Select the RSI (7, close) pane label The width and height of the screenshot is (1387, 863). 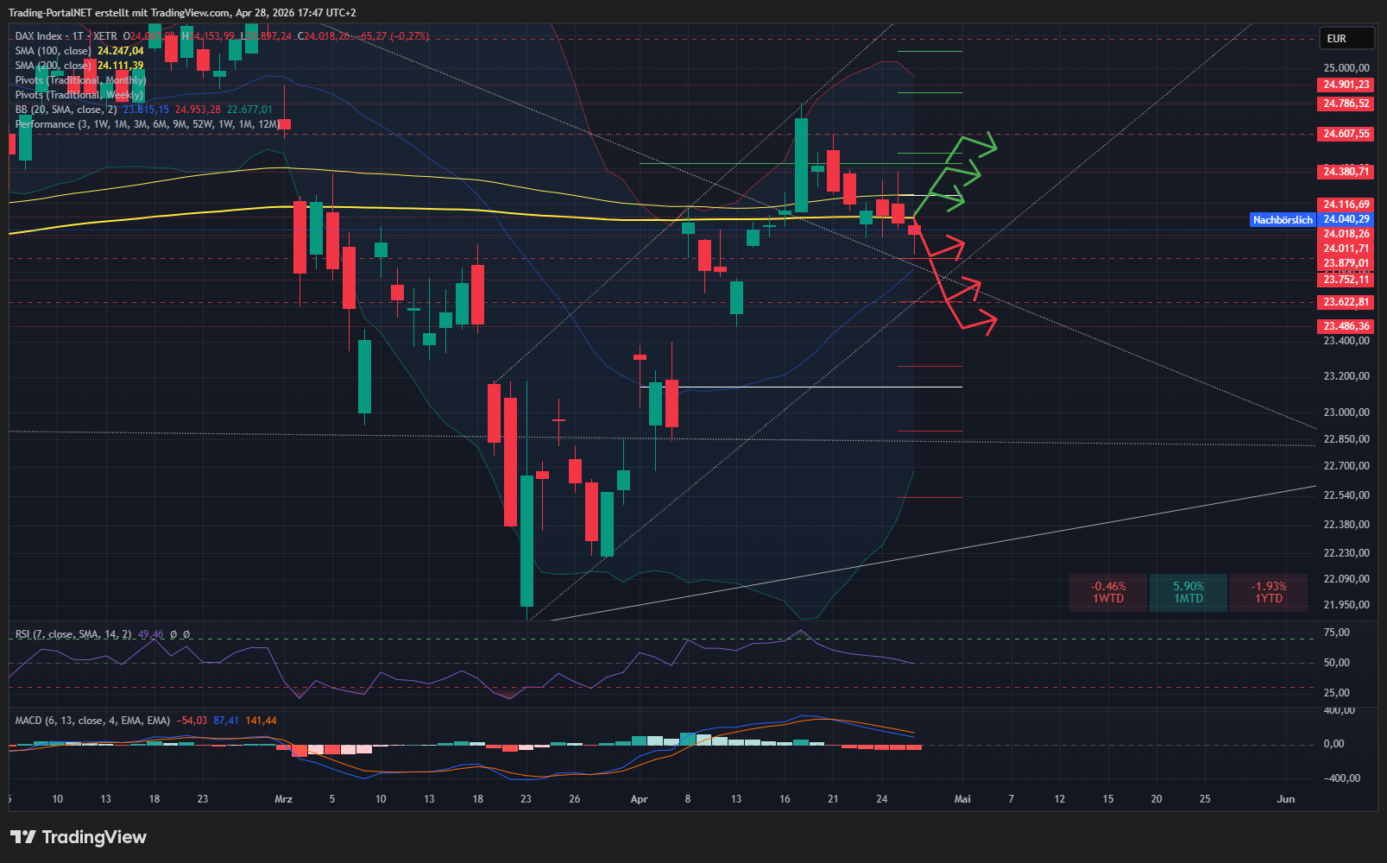tap(73, 634)
